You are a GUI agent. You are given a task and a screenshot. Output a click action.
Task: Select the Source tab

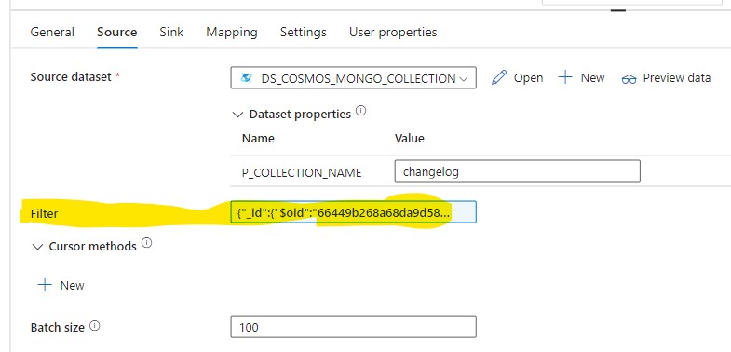click(x=117, y=33)
